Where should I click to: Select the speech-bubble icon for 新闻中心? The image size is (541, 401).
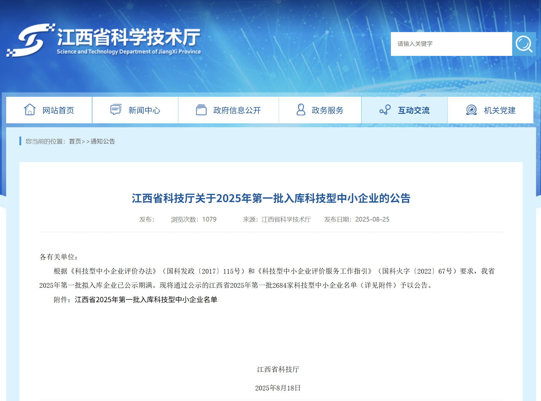click(115, 110)
